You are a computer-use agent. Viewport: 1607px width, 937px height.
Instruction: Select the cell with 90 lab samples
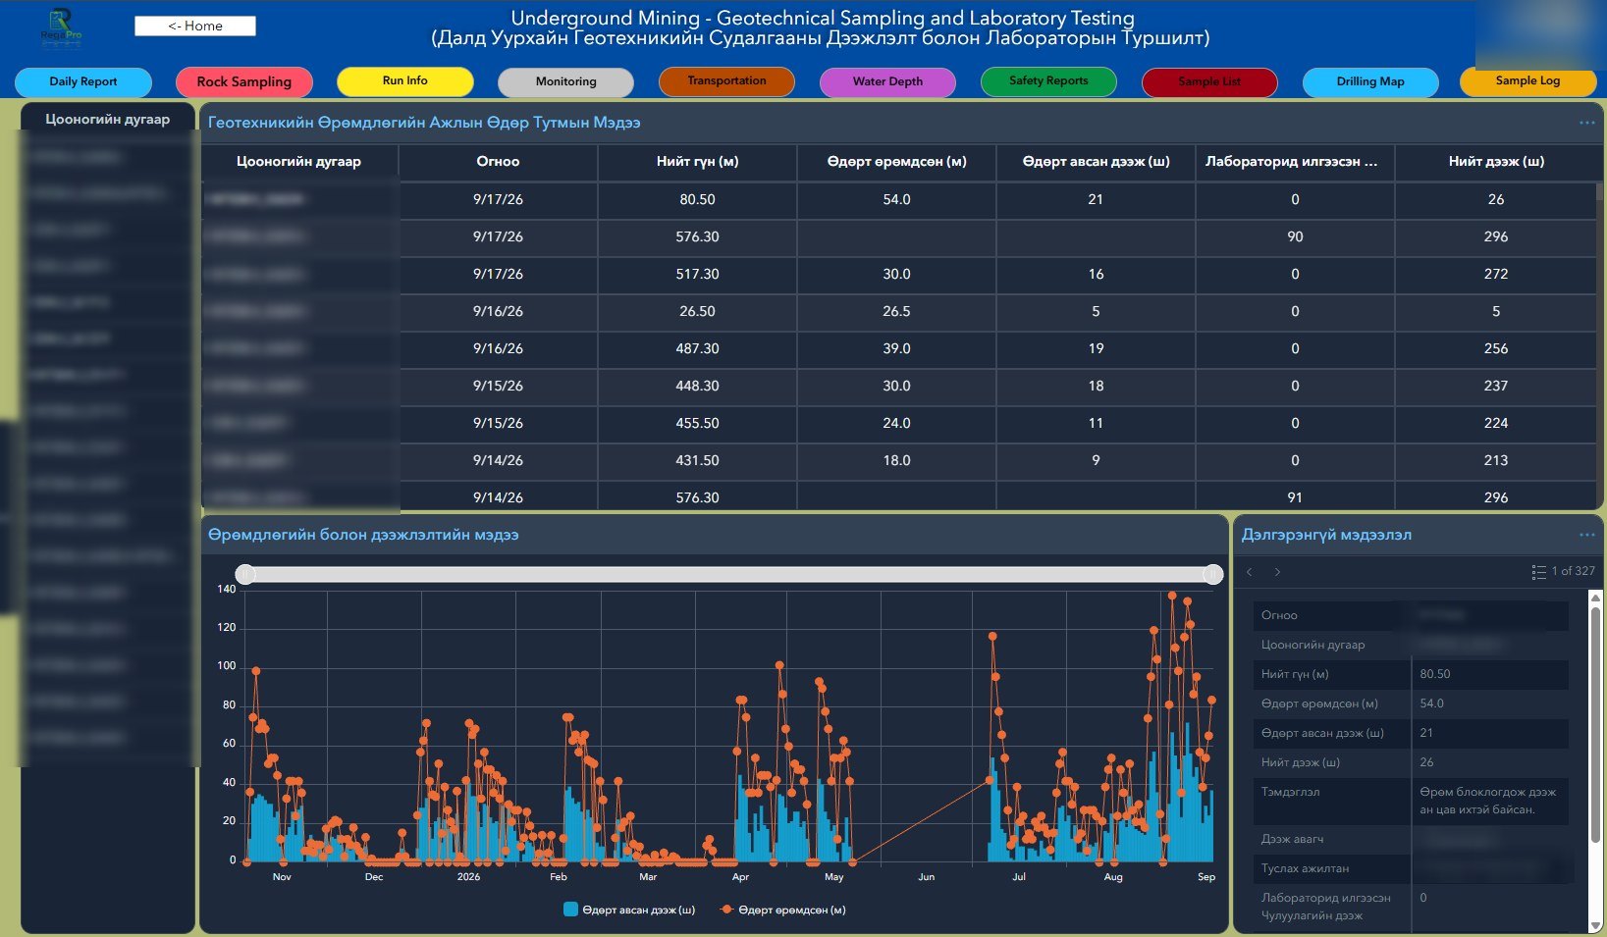1295,236
